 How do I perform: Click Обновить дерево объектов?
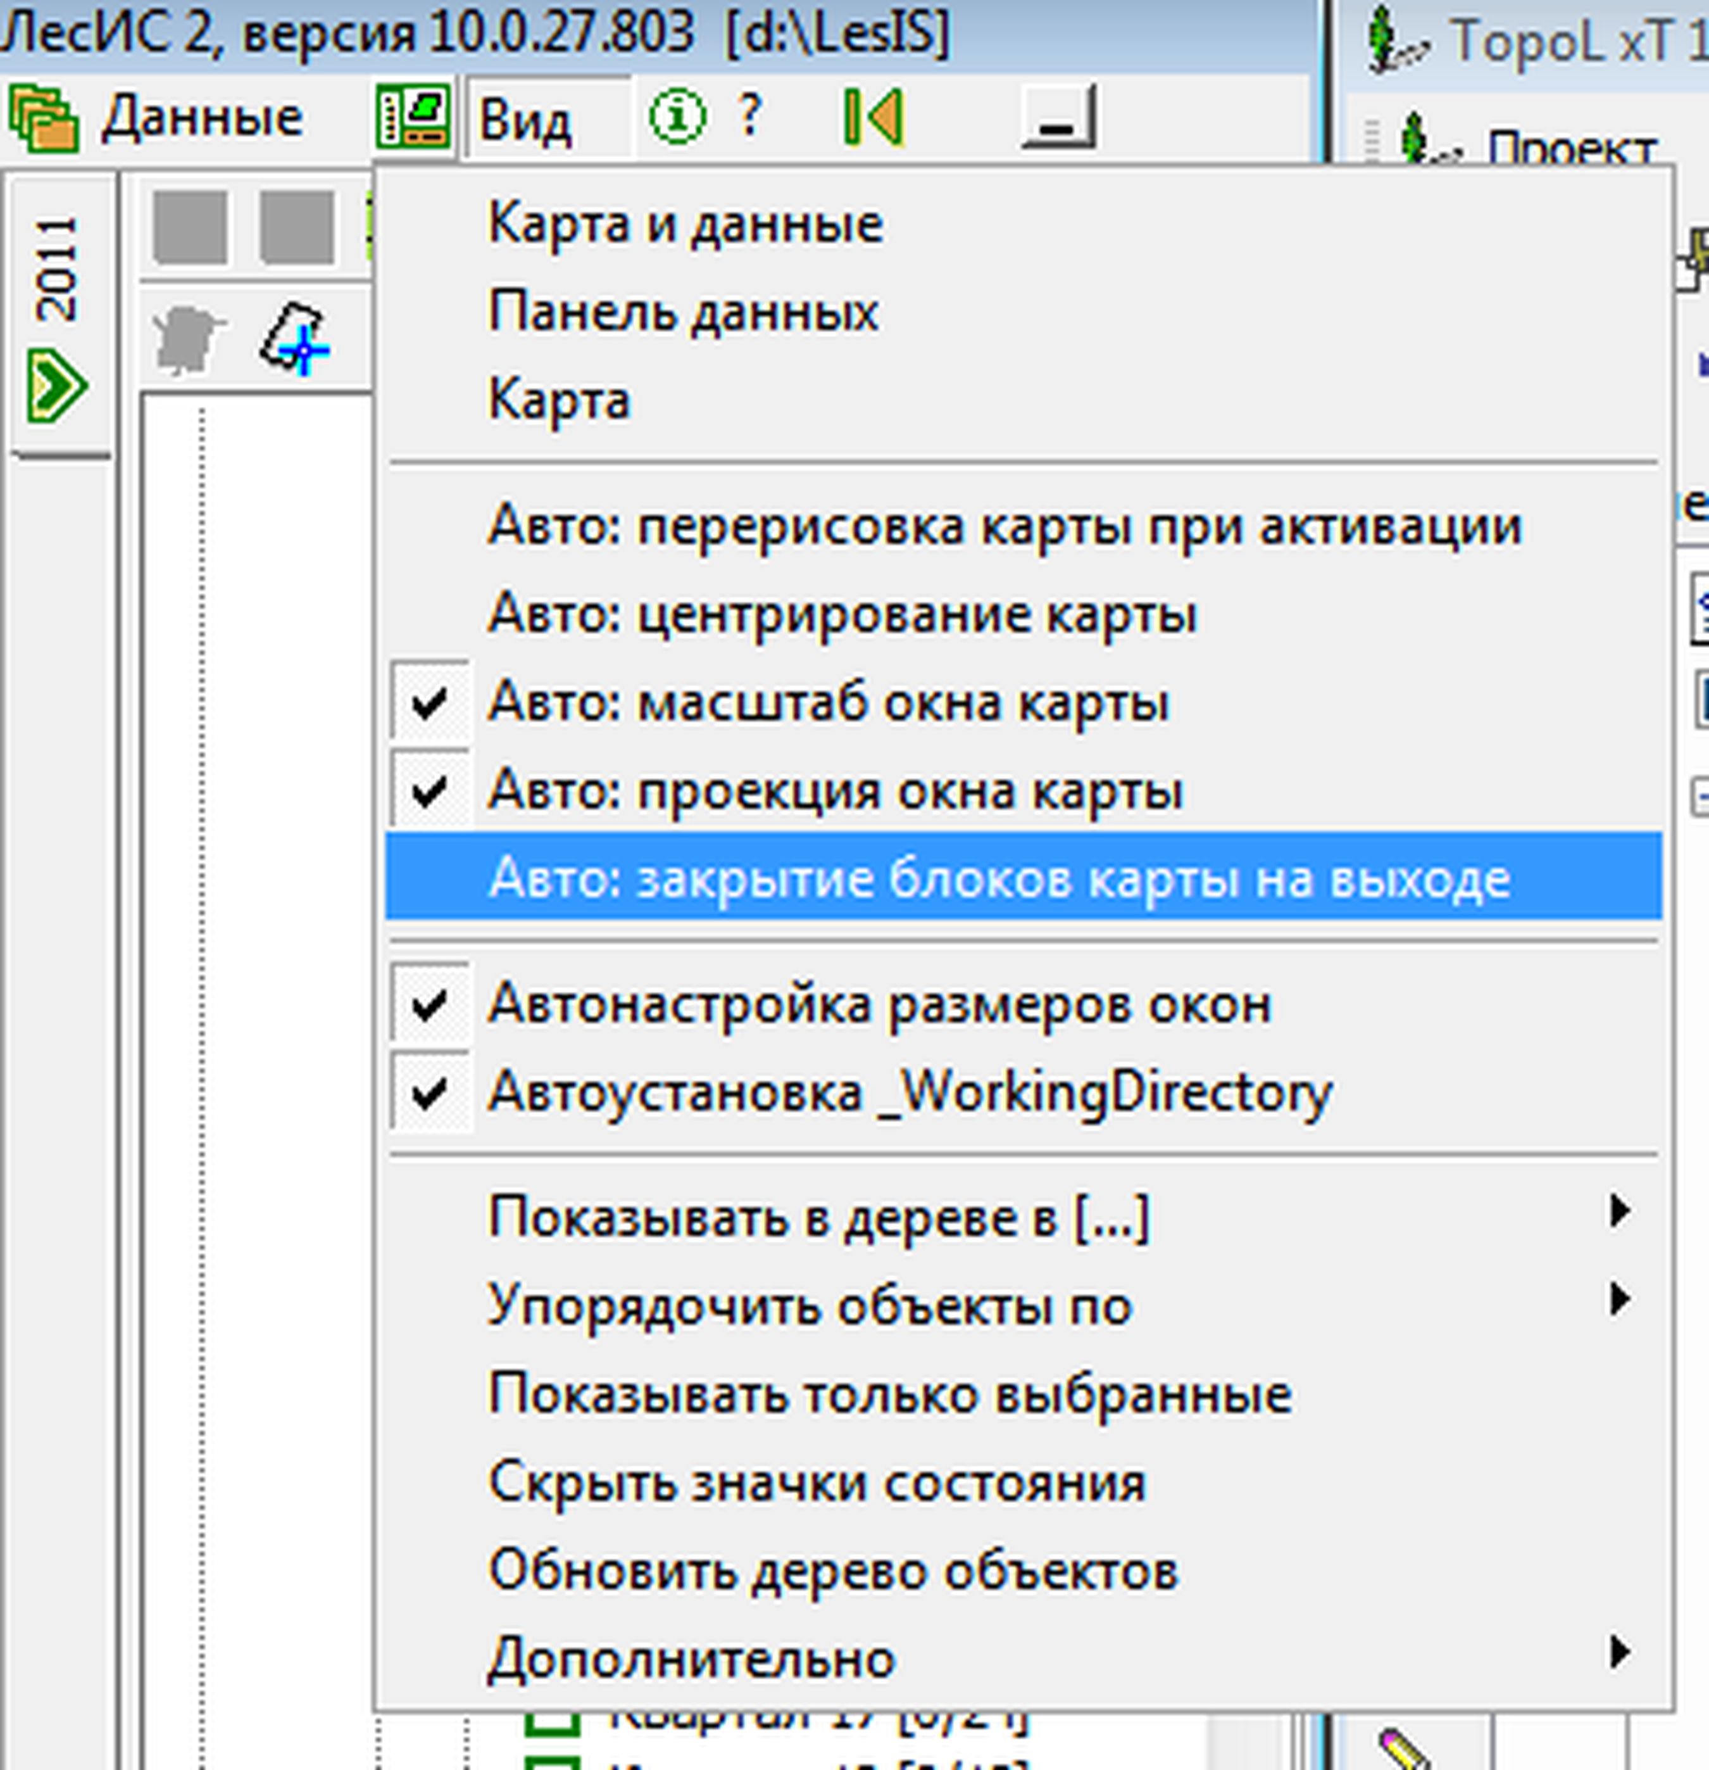click(1024, 1569)
